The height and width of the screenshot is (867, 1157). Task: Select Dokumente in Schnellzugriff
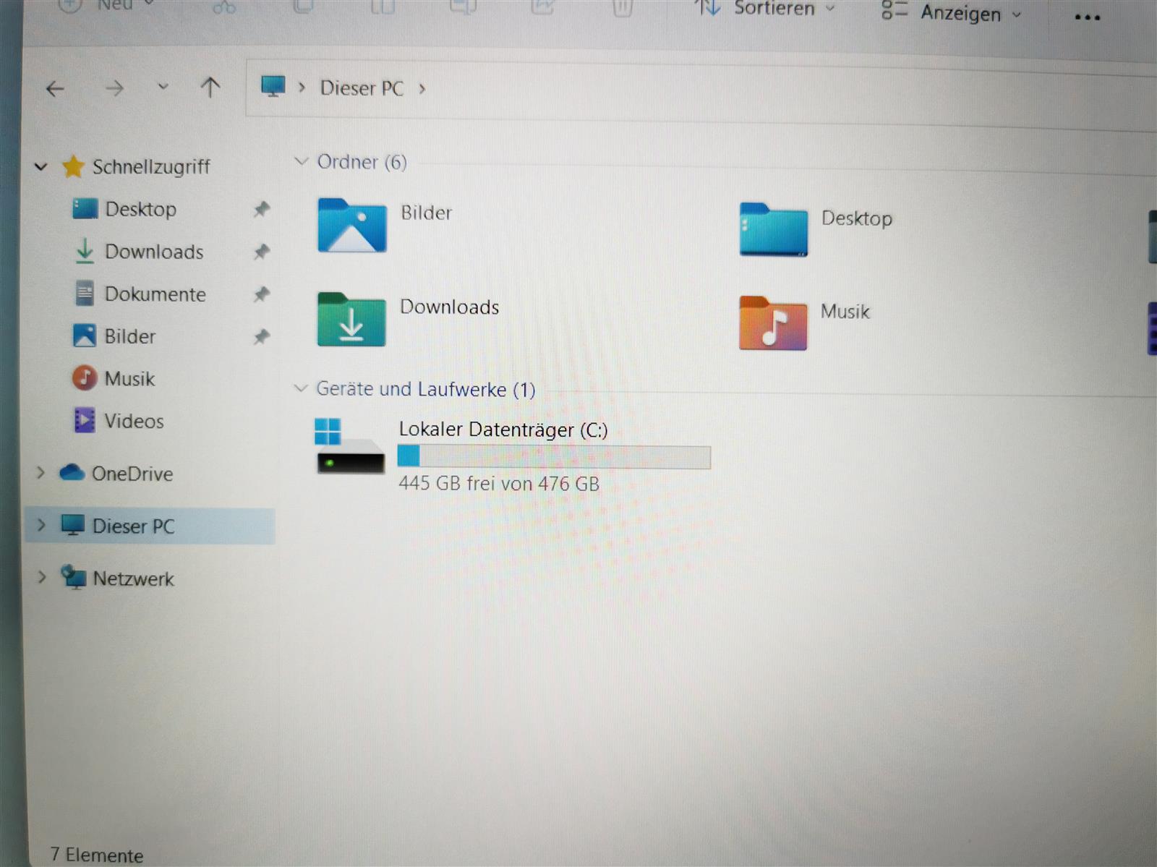coord(155,294)
